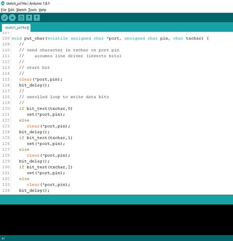Viewport: 233px width, 241px height.
Task: Click 'if bit_test(txchar,0)' line
Action: [46, 109]
